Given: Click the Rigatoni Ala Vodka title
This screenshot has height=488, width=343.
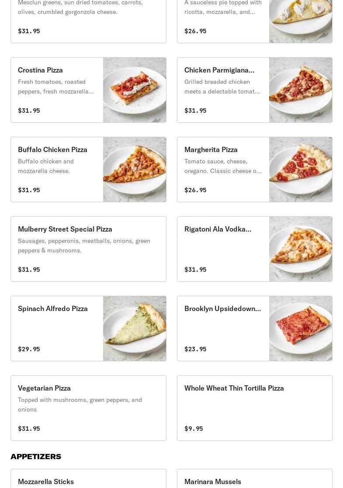Looking at the screenshot, I should (218, 229).
